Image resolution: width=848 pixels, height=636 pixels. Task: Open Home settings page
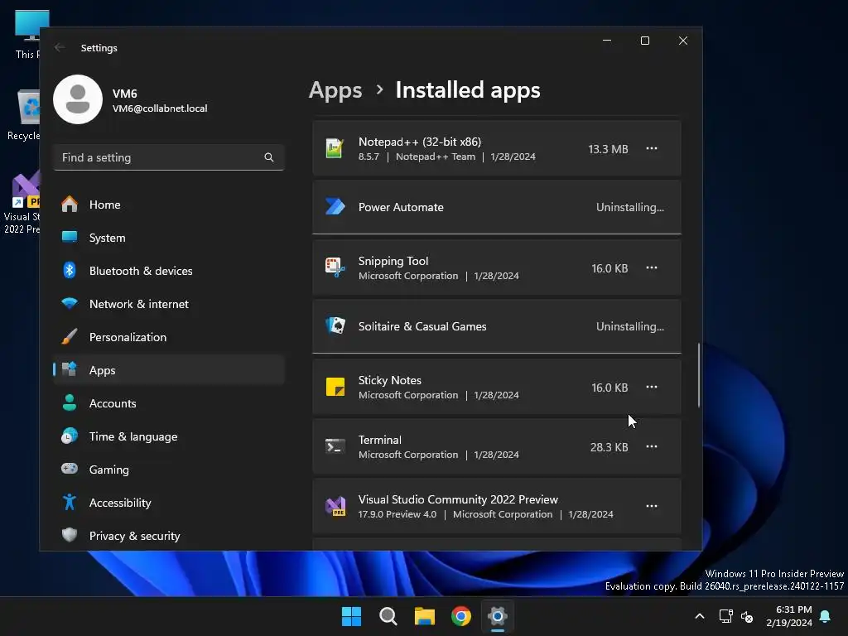[169, 205]
